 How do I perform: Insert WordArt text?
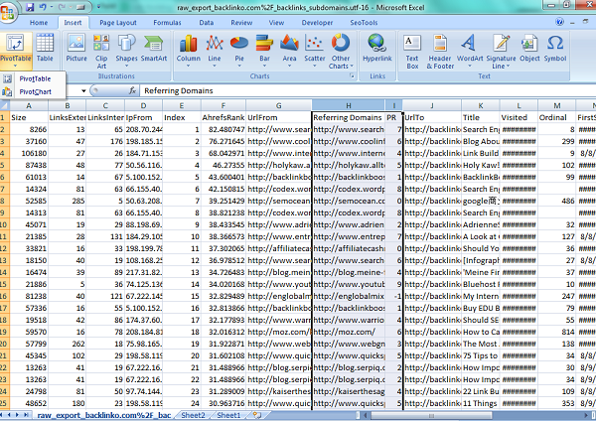470,52
